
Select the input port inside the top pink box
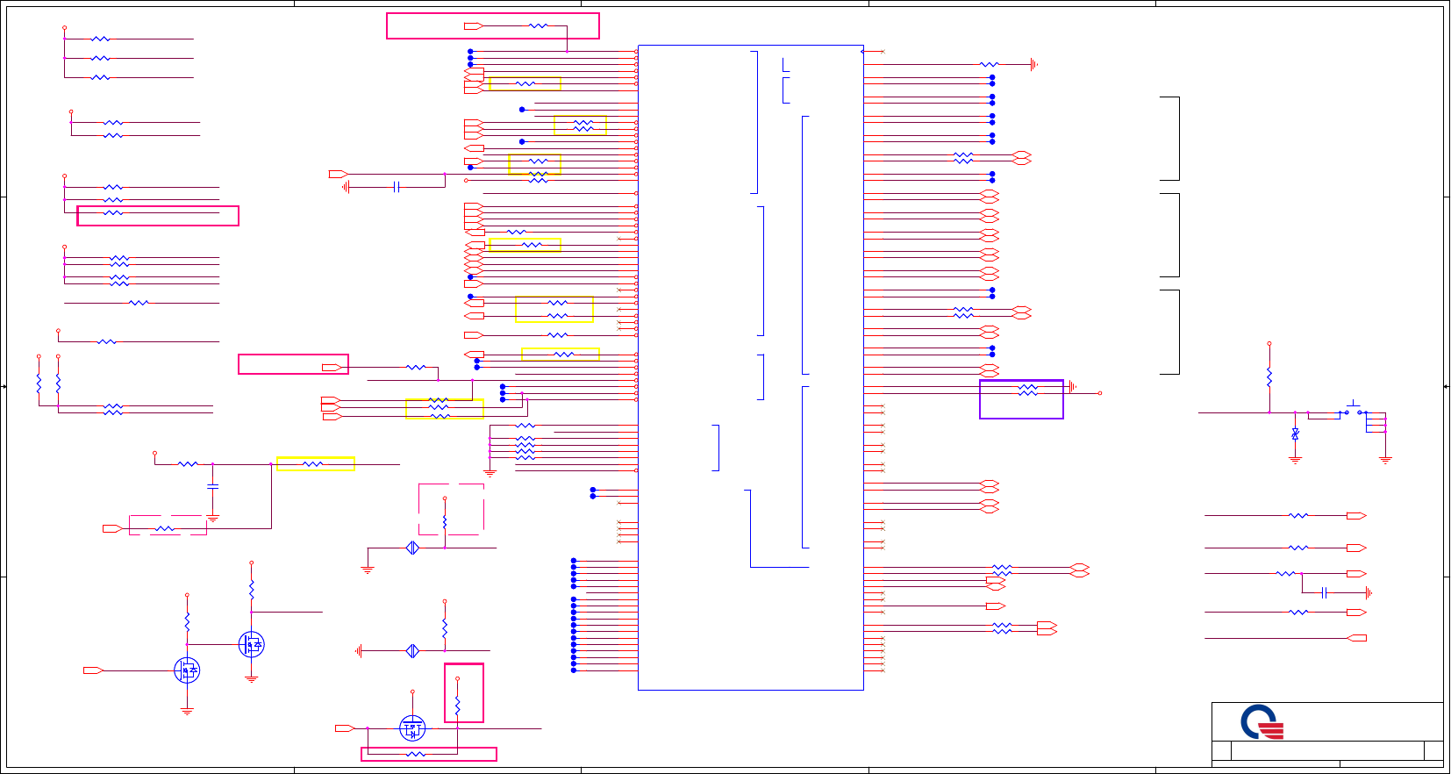[474, 26]
